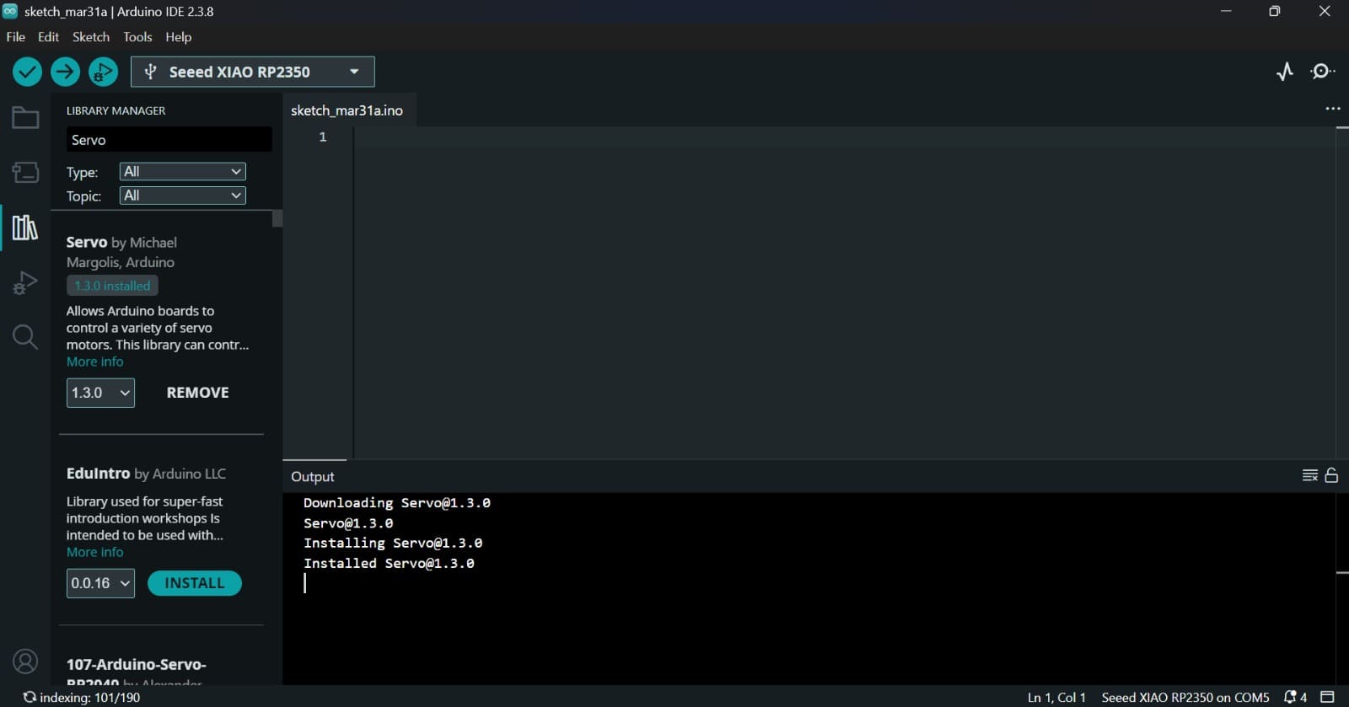Open the Sketch menu
Screen dimensions: 1349x707
[x=91, y=37]
